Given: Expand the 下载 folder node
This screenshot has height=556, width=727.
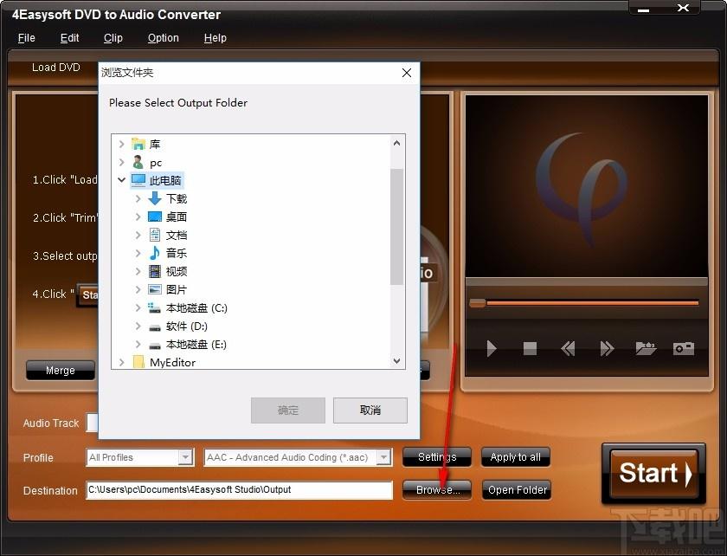Looking at the screenshot, I should pos(138,198).
